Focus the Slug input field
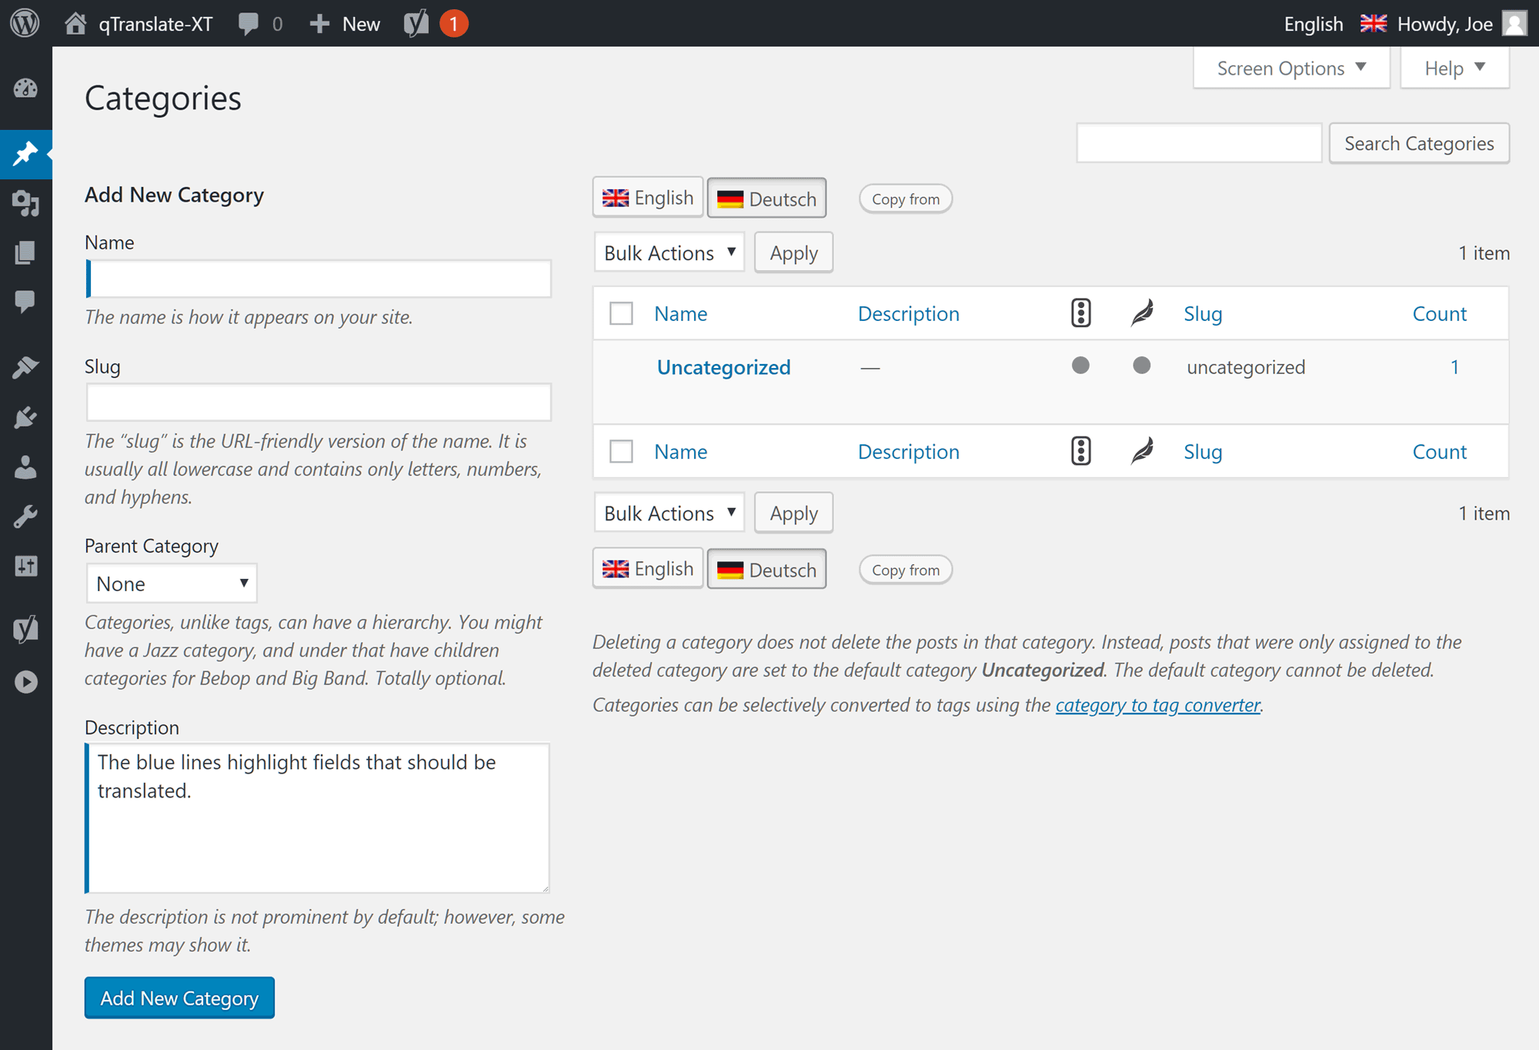 point(319,403)
